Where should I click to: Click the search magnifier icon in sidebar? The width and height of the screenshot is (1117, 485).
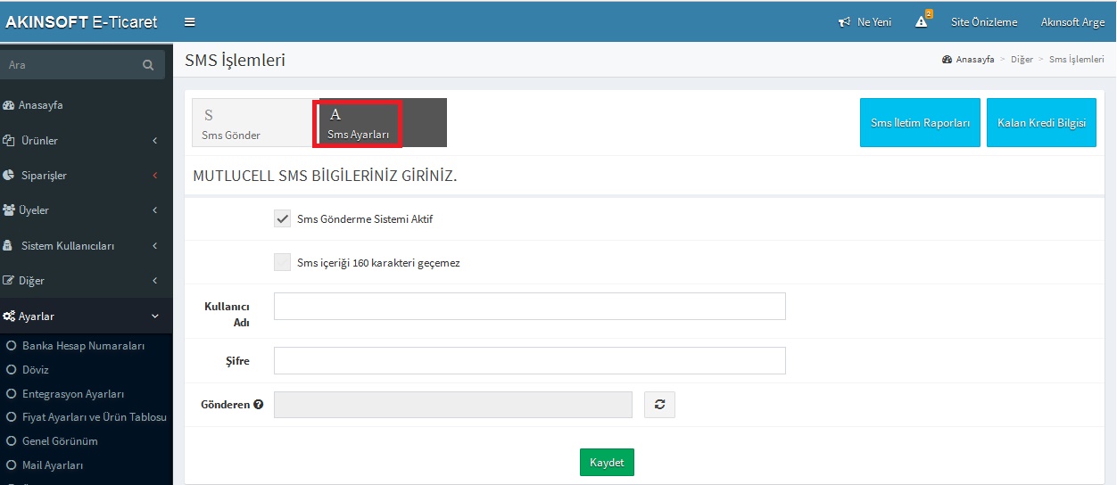pos(148,65)
